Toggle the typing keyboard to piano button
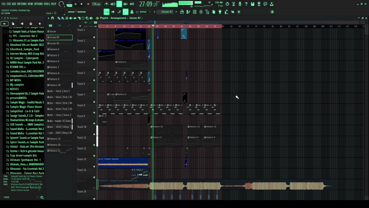369x208 pixels. pyautogui.click(x=106, y=12)
